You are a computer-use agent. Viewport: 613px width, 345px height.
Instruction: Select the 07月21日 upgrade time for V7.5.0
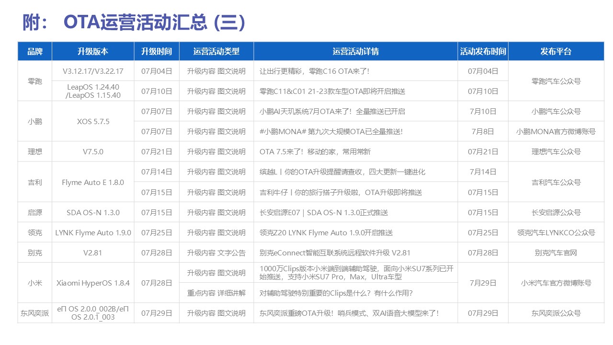click(157, 151)
